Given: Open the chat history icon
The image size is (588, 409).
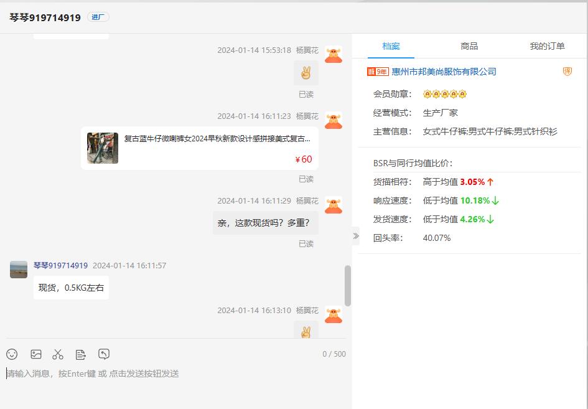Looking at the screenshot, I should (104, 354).
